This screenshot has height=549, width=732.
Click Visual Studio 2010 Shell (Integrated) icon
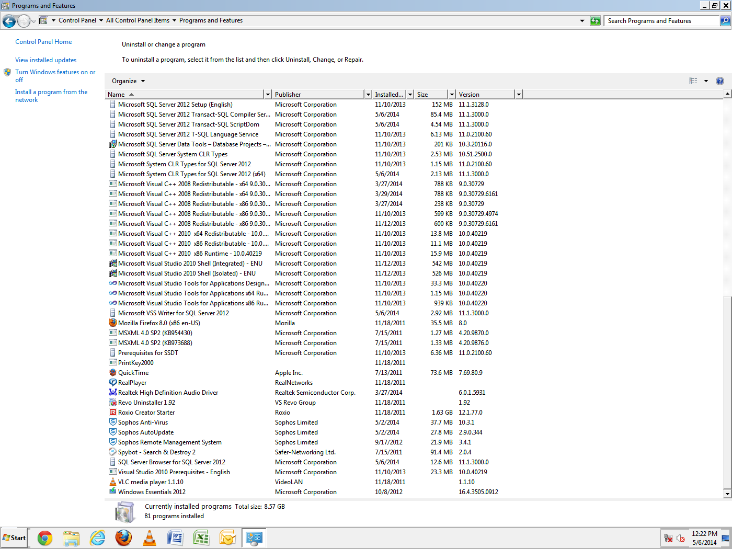(x=112, y=264)
